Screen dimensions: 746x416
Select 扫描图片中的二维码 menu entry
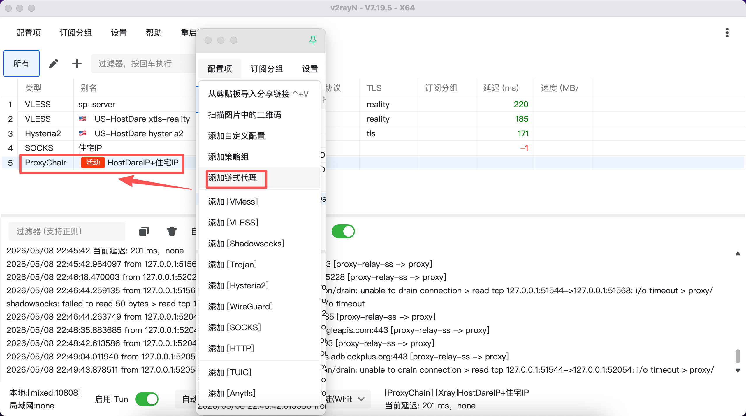click(260, 115)
